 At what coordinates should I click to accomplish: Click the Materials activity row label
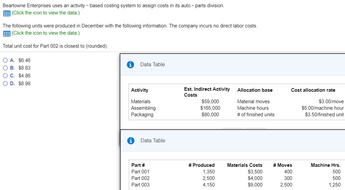point(140,102)
